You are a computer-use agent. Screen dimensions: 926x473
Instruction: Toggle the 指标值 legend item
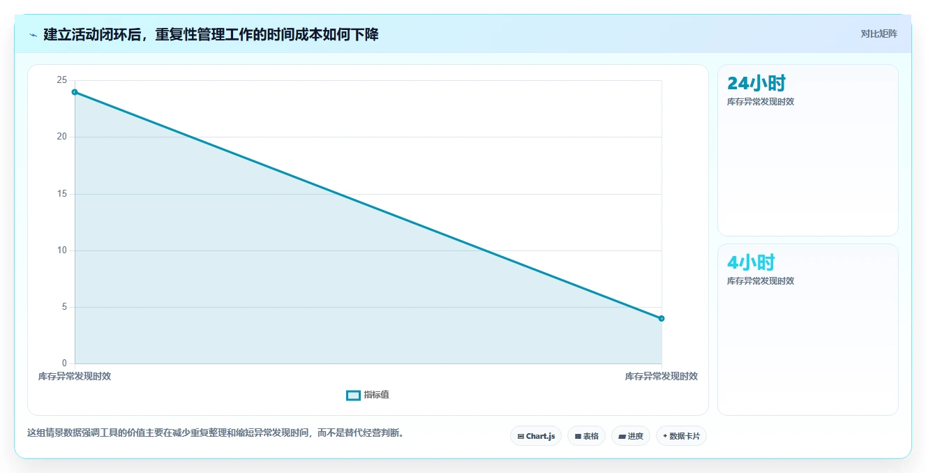point(368,395)
